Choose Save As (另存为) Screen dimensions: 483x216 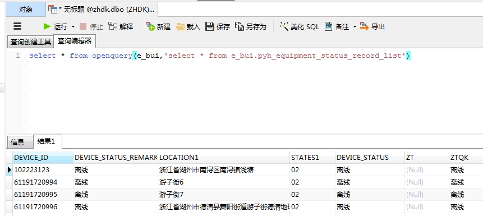pos(251,26)
